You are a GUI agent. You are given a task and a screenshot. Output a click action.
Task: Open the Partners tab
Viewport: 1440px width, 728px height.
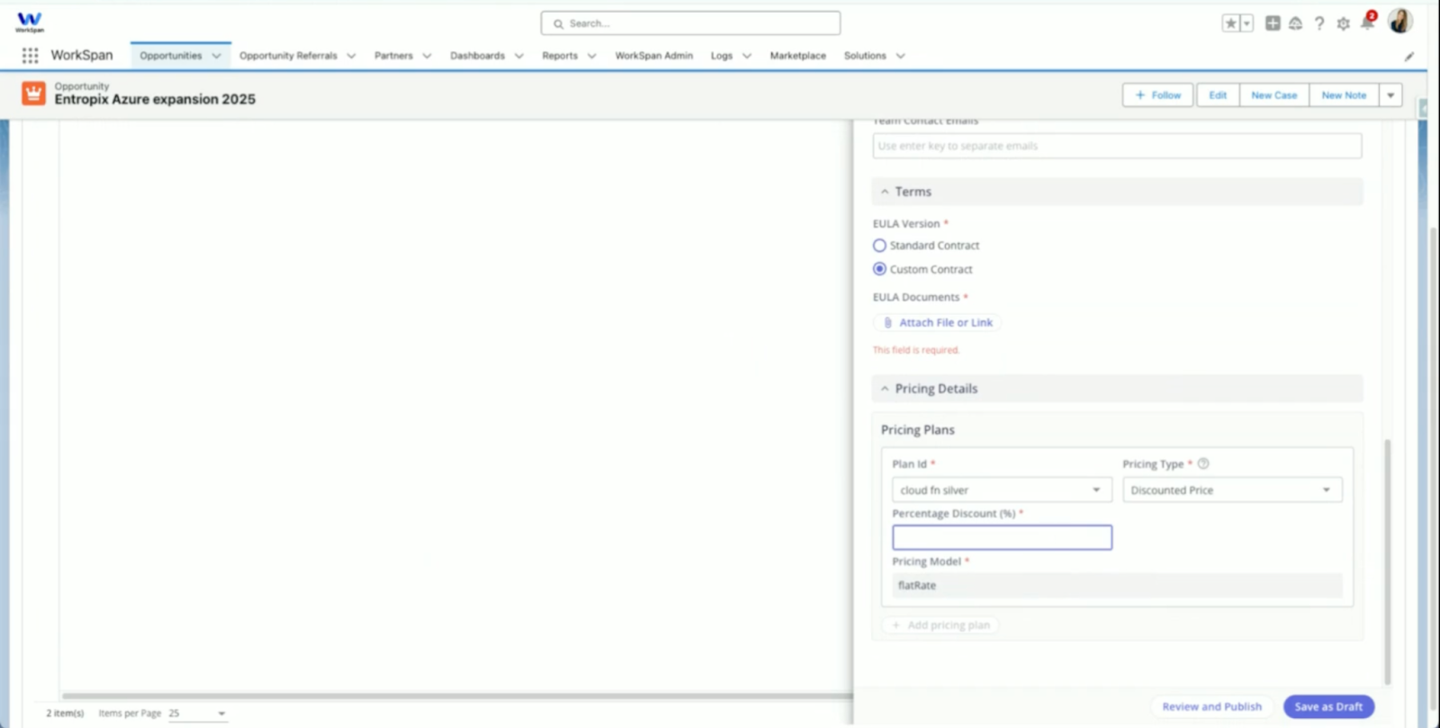coord(393,56)
